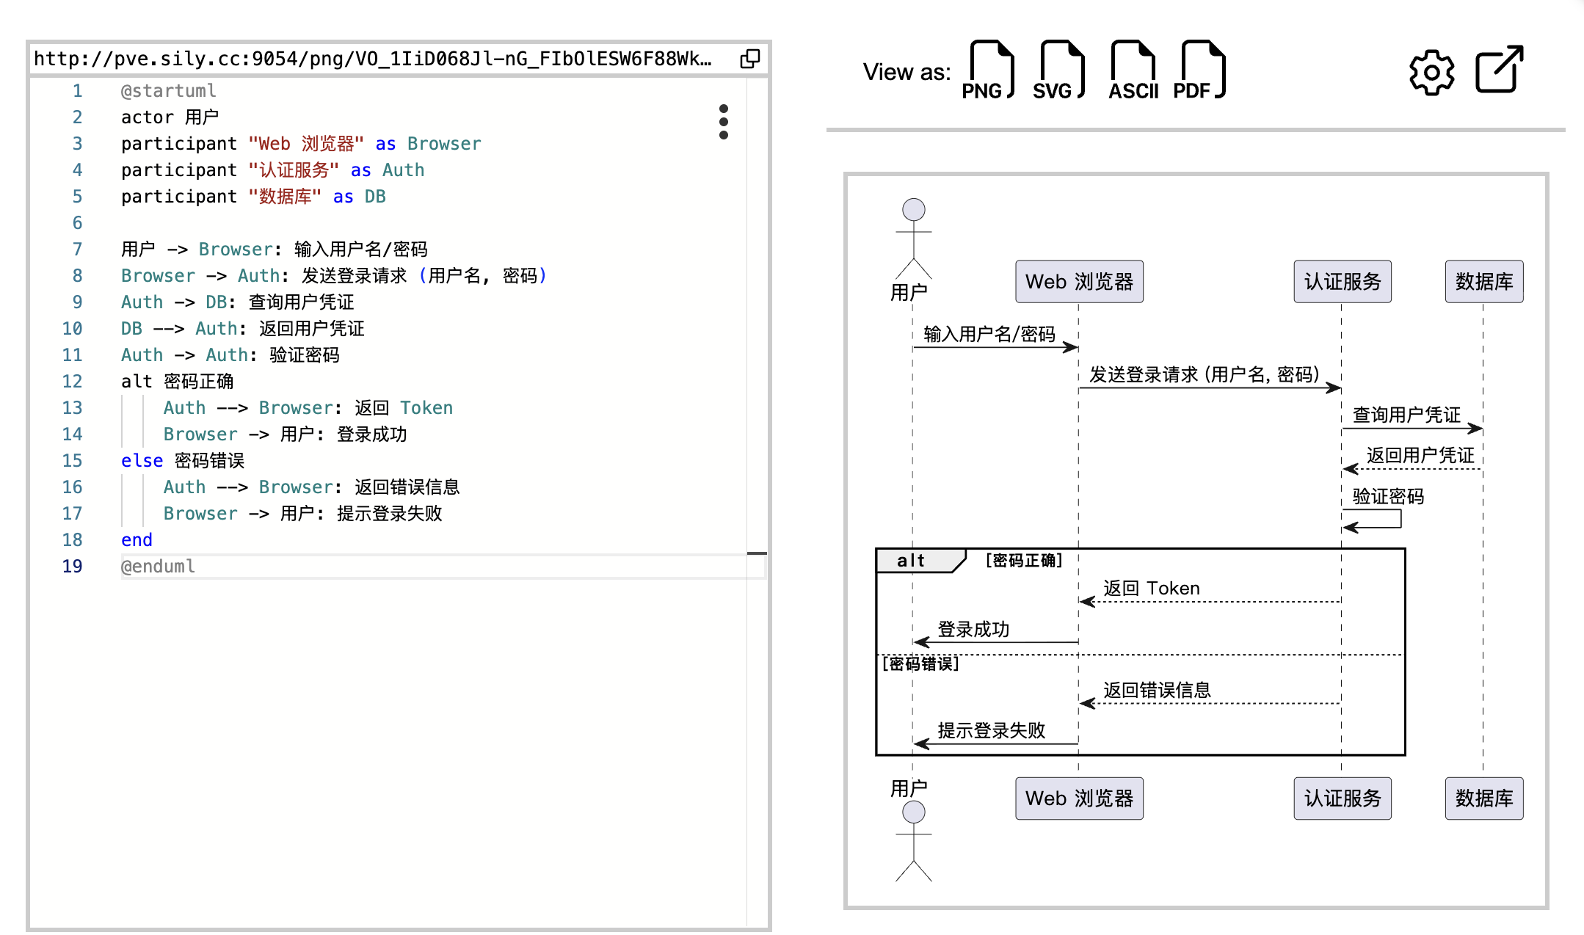Click the @startuml line in editor
The height and width of the screenshot is (935, 1584).
[x=168, y=90]
